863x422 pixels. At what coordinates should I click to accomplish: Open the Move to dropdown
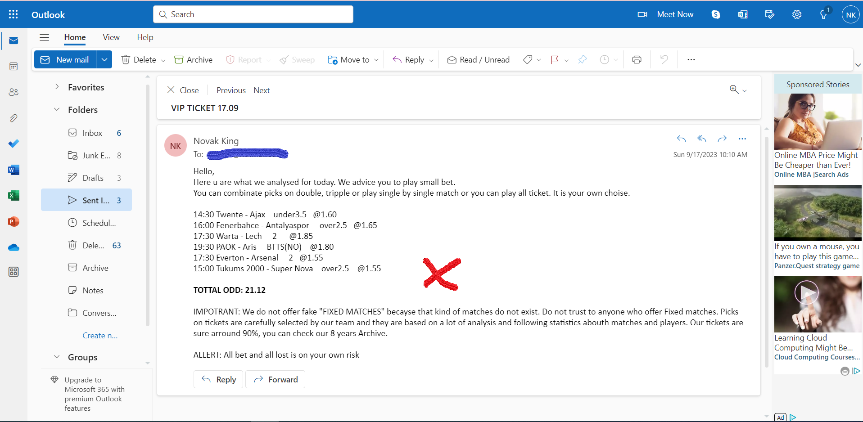pyautogui.click(x=376, y=60)
